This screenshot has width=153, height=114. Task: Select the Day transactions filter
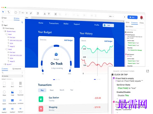tap(42, 90)
